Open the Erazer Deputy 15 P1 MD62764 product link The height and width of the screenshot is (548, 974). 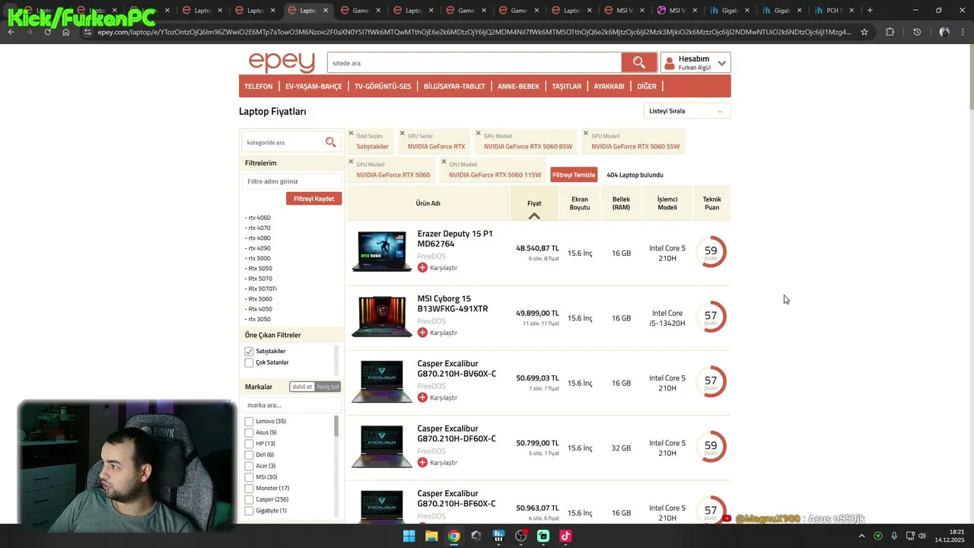[455, 238]
